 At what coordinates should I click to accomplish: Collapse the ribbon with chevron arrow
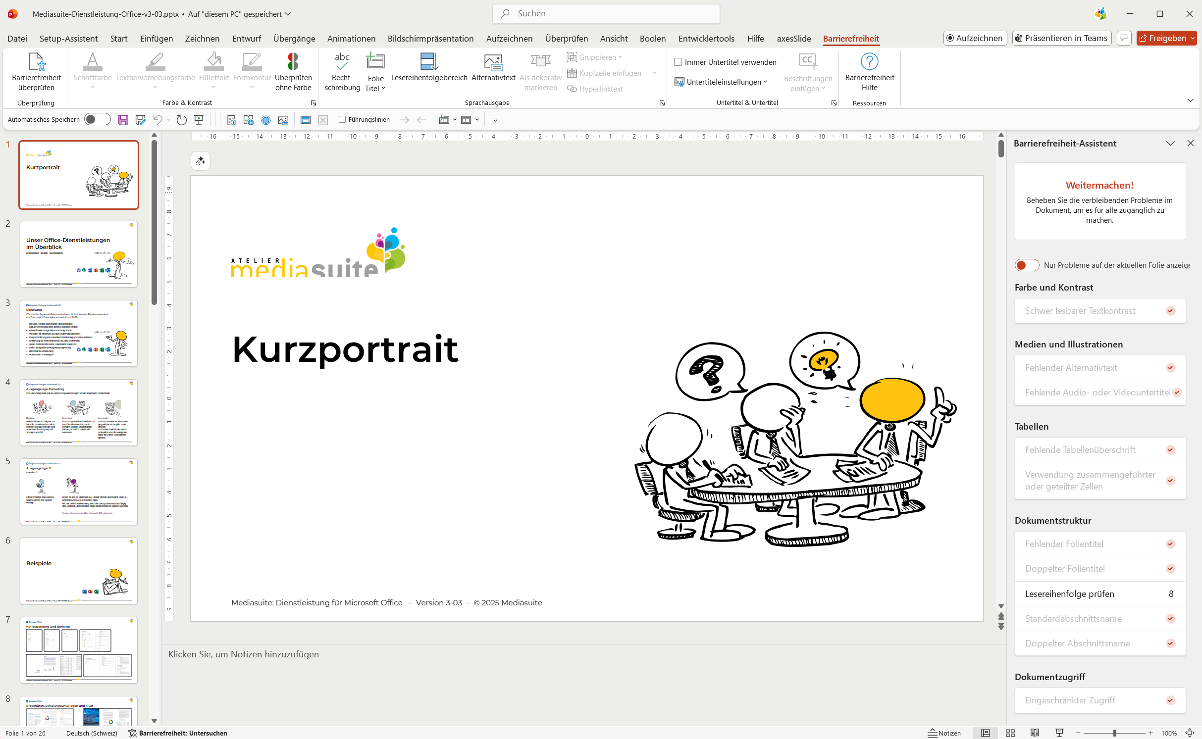(x=1190, y=100)
